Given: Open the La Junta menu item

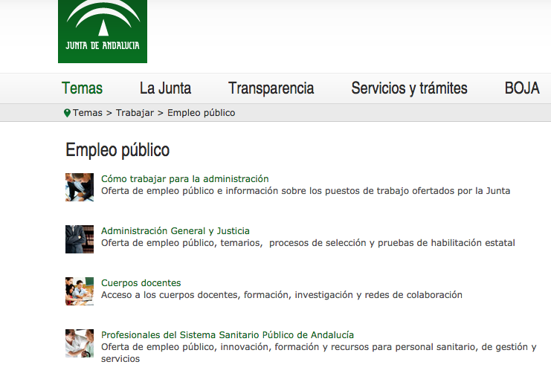Looking at the screenshot, I should [165, 88].
